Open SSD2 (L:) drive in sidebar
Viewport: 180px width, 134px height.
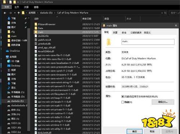click(x=14, y=132)
